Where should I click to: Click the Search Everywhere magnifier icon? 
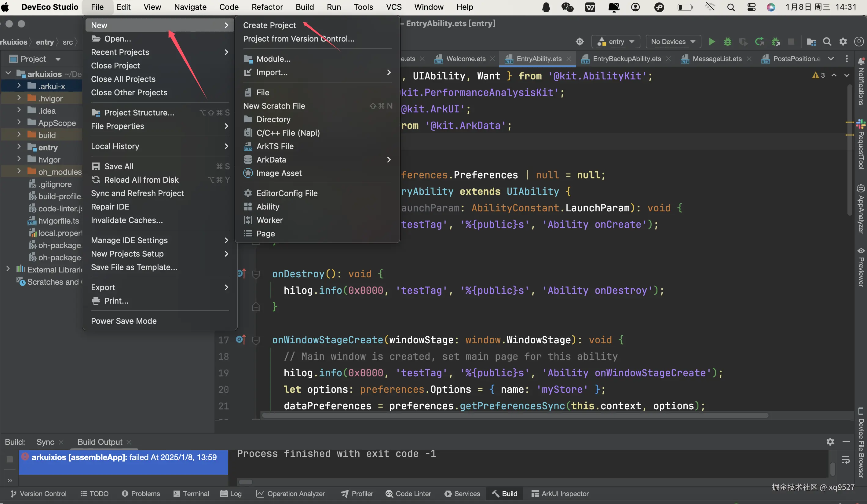[x=827, y=42]
